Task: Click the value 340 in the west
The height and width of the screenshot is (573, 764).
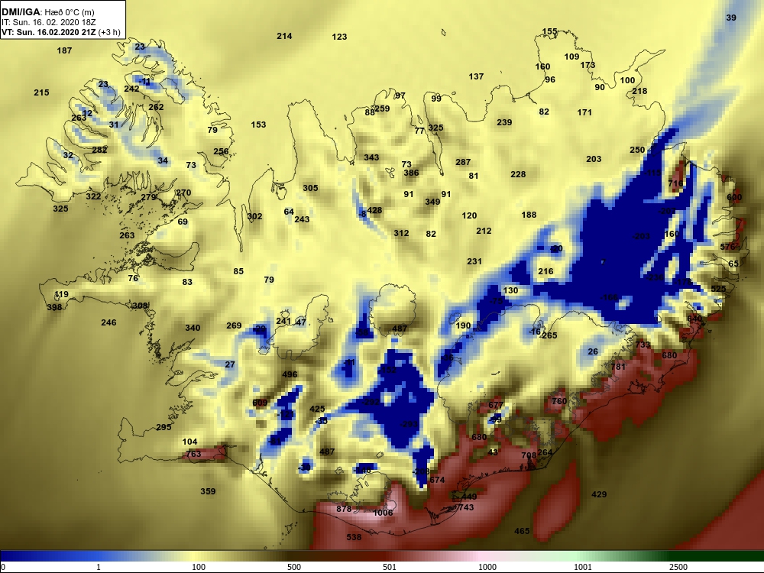Action: pyautogui.click(x=193, y=328)
